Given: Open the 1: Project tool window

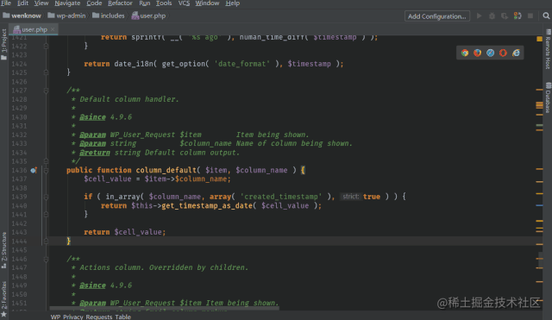Looking at the screenshot, I should tap(3, 44).
